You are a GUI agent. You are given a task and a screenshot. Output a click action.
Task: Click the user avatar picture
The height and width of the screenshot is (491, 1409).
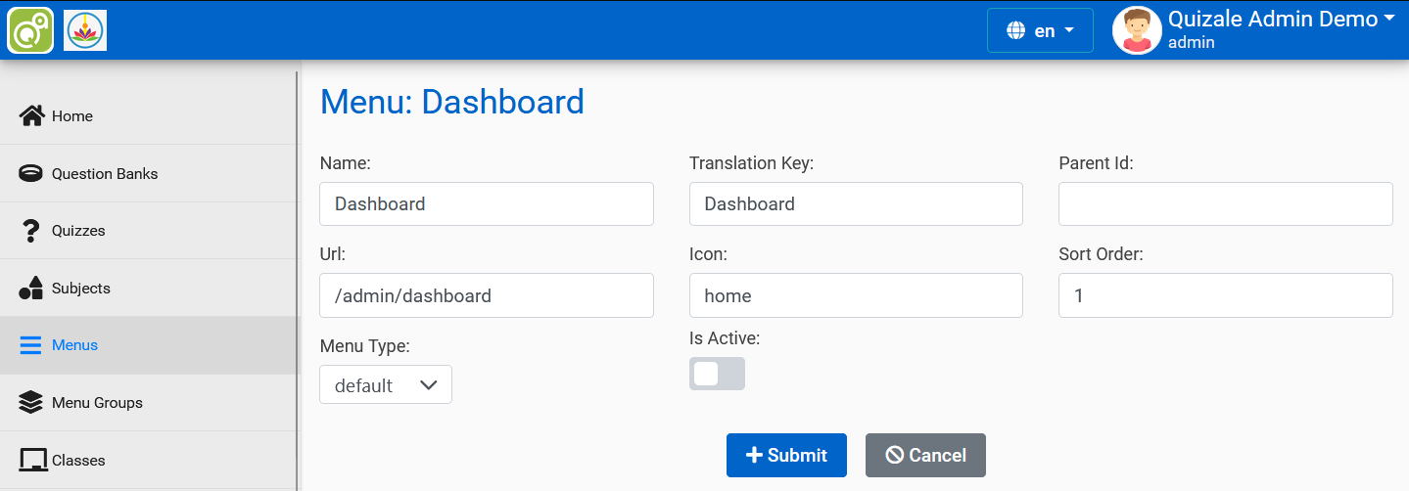1137,30
